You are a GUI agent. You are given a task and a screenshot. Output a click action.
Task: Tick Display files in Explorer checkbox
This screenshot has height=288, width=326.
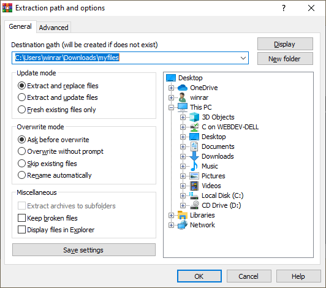[56, 230]
